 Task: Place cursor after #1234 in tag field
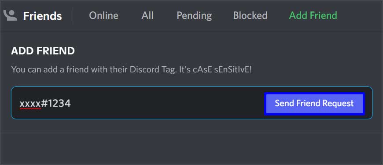pyautogui.click(x=71, y=104)
